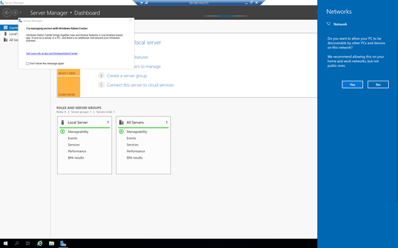Open the Local Server tile header
The image size is (398, 248).
pyautogui.click(x=85, y=122)
